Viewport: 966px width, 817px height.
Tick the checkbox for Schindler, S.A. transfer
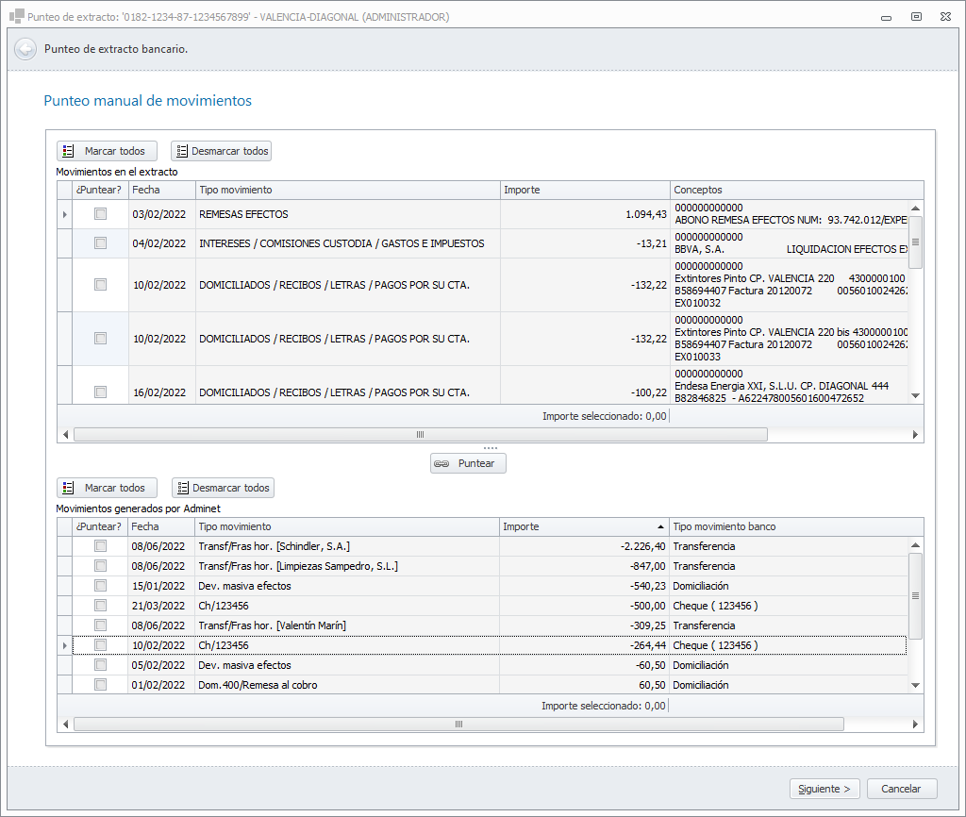100,546
